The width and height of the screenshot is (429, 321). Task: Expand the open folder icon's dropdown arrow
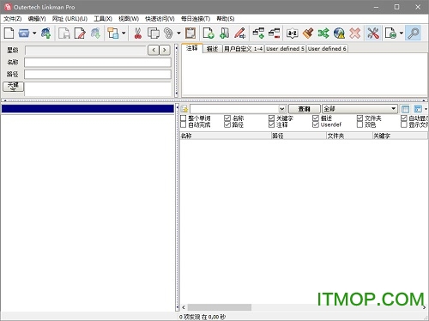[x=34, y=33]
